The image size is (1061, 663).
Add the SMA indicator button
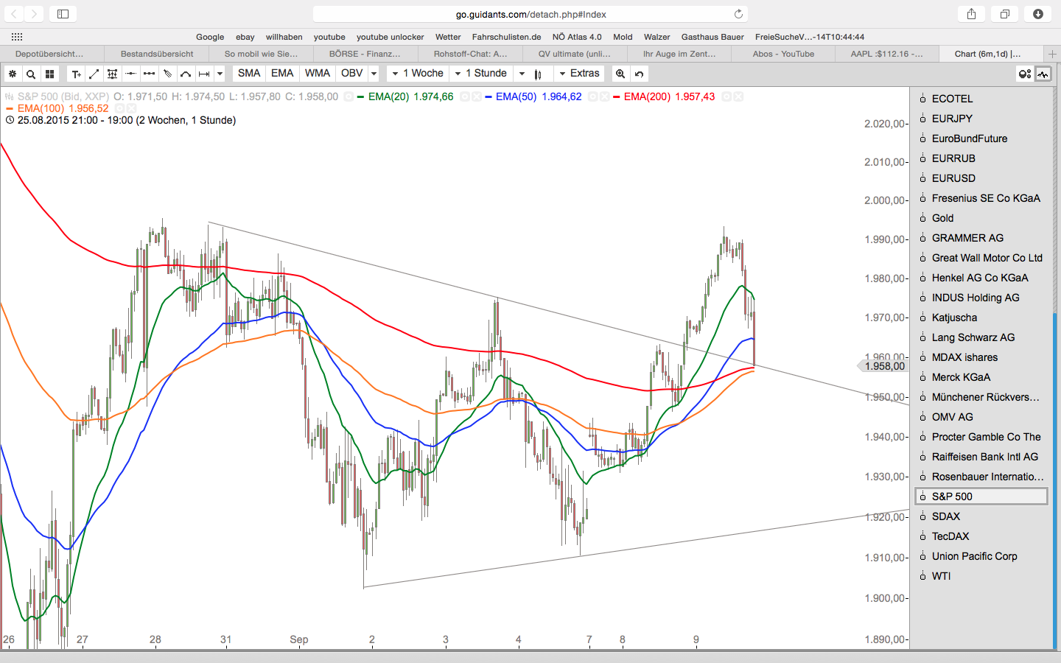pos(248,73)
